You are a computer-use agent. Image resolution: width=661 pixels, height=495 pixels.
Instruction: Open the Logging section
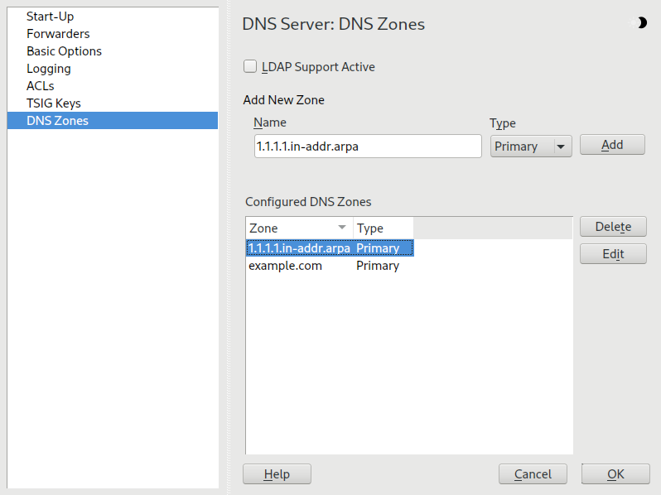(49, 69)
